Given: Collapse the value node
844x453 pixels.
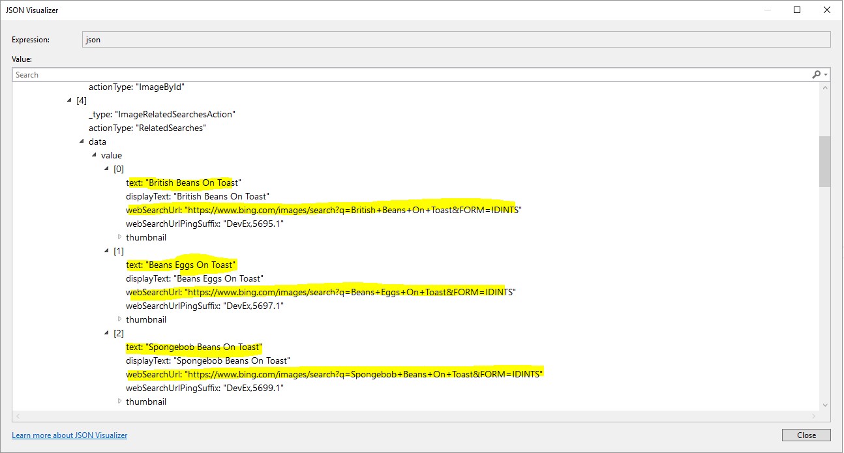Looking at the screenshot, I should point(95,155).
